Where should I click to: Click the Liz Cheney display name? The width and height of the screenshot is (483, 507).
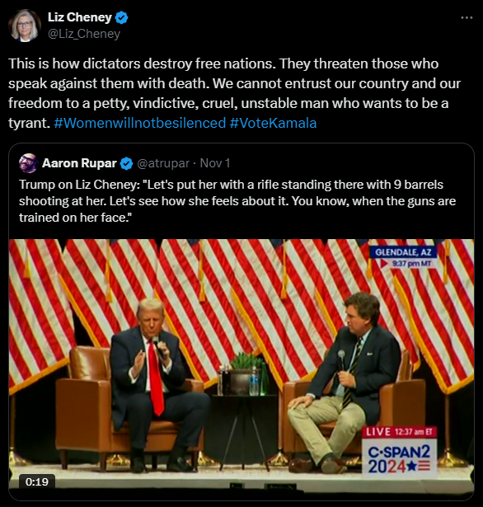pos(79,17)
